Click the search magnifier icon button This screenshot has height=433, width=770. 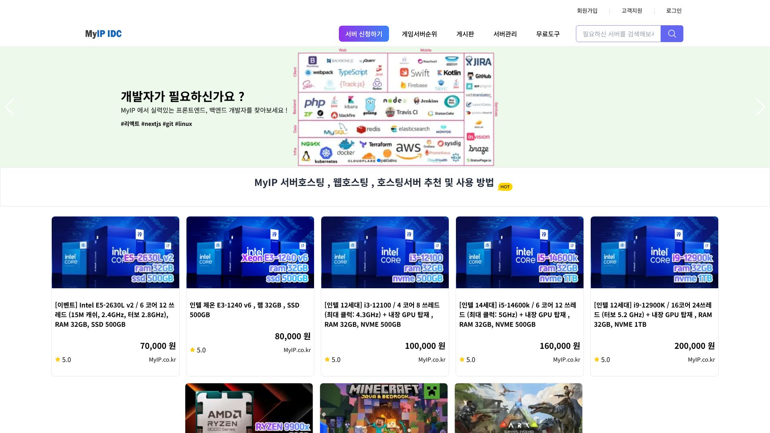672,34
